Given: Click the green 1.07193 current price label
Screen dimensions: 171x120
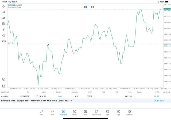Looking at the screenshot, I should pyautogui.click(x=167, y=9).
